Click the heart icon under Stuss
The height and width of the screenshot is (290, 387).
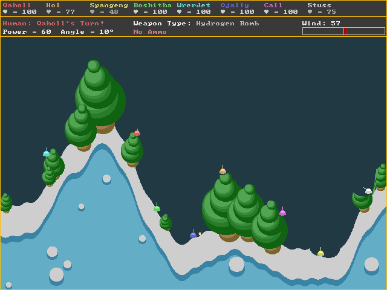[x=310, y=11]
